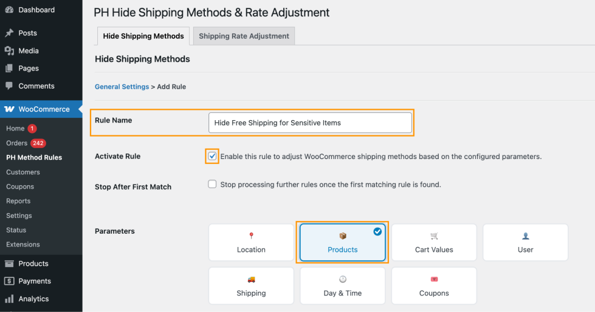Open Dashboard via its gauge icon
Viewport: 595px width, 312px height.
click(x=9, y=10)
